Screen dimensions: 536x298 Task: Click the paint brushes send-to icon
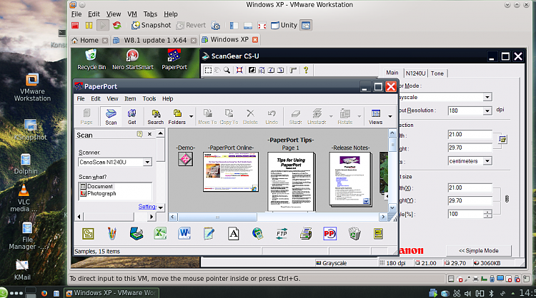click(x=111, y=234)
